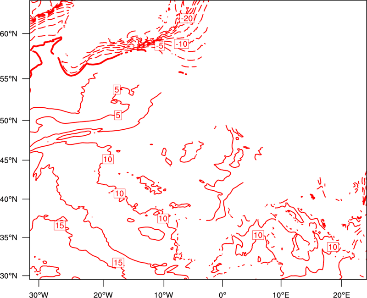Click the -20 contour value label

[x=187, y=18]
